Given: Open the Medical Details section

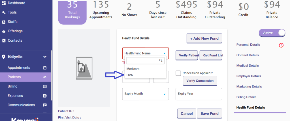Looking at the screenshot, I should point(248,66).
